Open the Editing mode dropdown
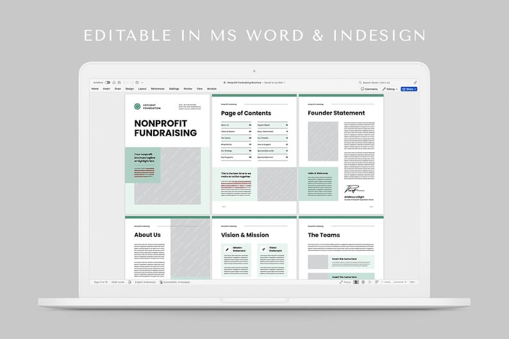This screenshot has width=509, height=339. coord(390,89)
